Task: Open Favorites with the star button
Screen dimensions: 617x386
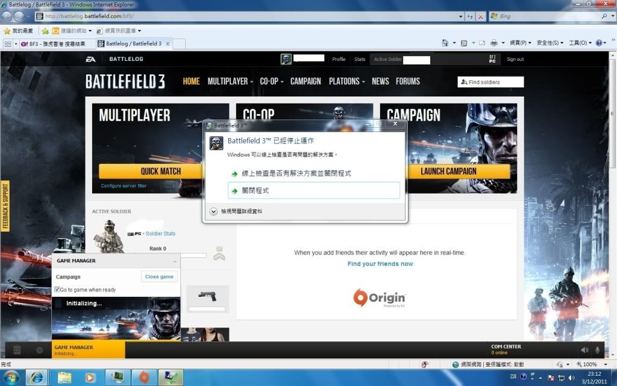Action: click(18, 31)
